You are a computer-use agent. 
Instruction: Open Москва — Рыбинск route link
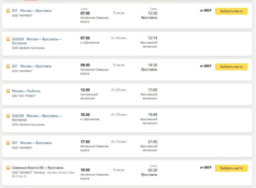point(26,91)
